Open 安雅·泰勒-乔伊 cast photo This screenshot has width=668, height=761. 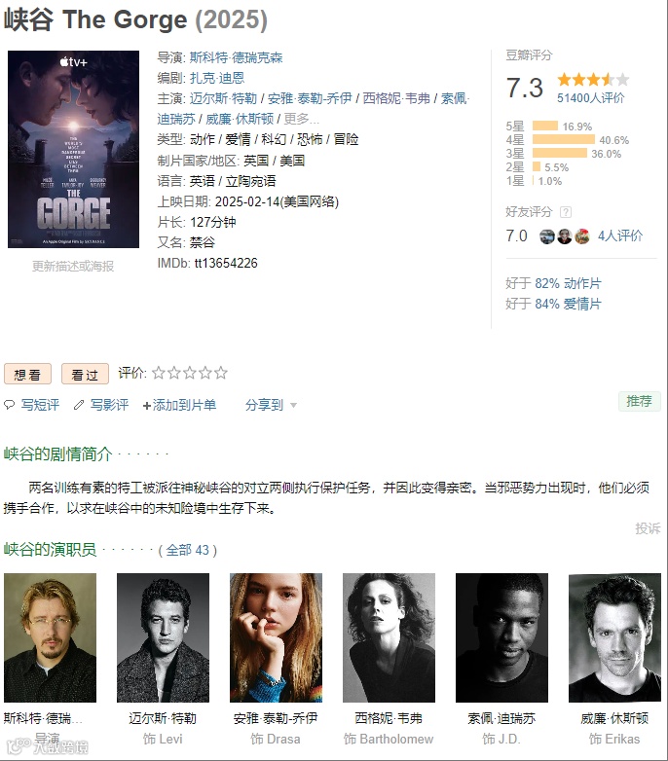coord(276,637)
